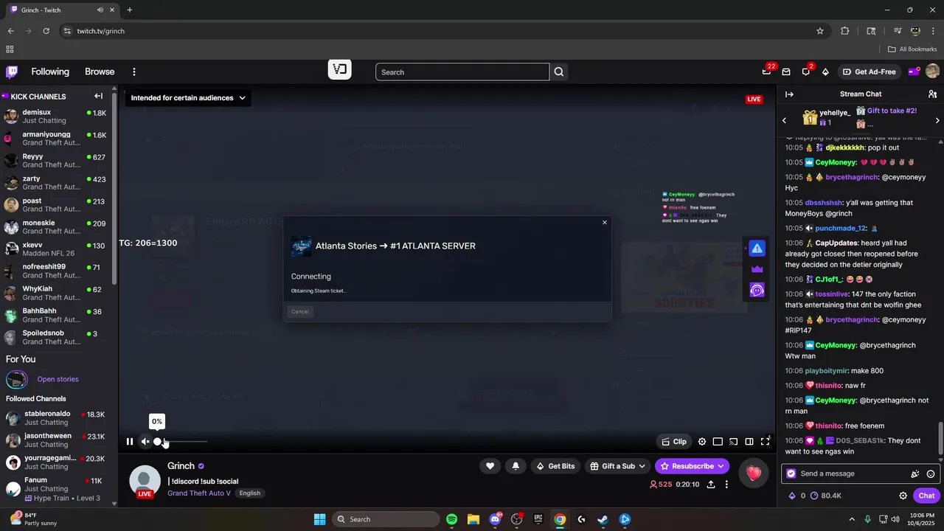Click the Twitch home logo
This screenshot has width=944, height=531.
12,72
